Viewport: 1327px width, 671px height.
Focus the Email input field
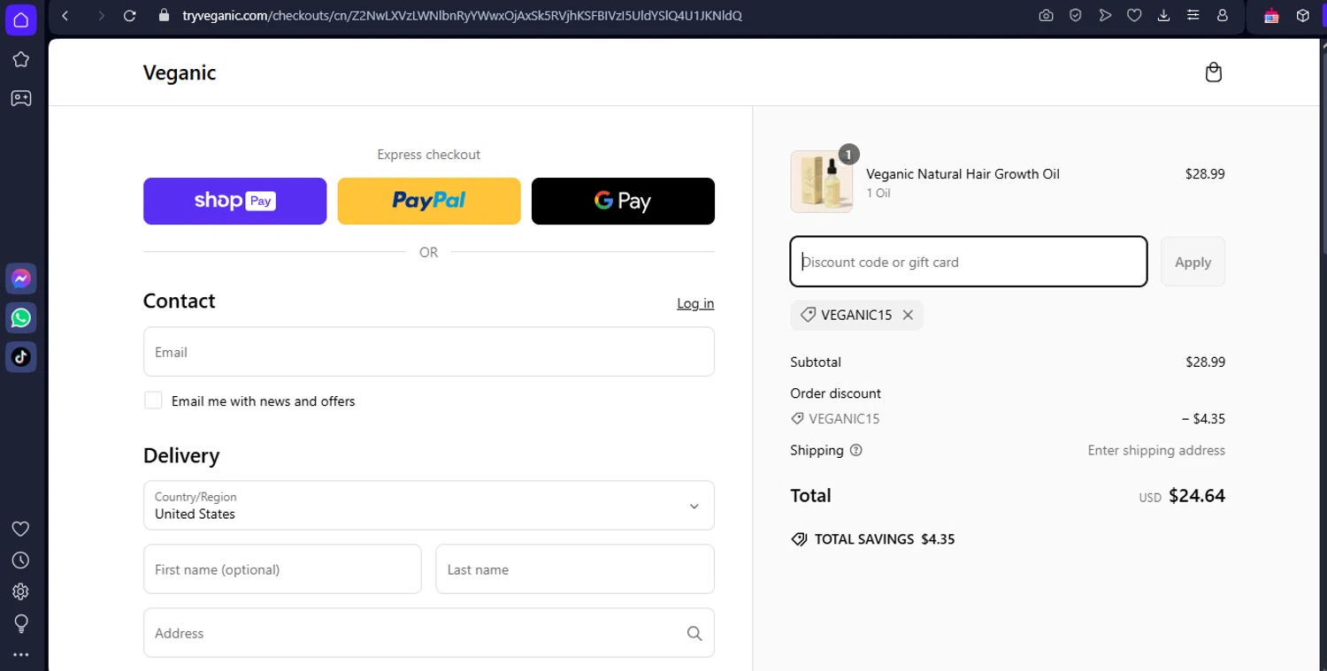pos(429,352)
